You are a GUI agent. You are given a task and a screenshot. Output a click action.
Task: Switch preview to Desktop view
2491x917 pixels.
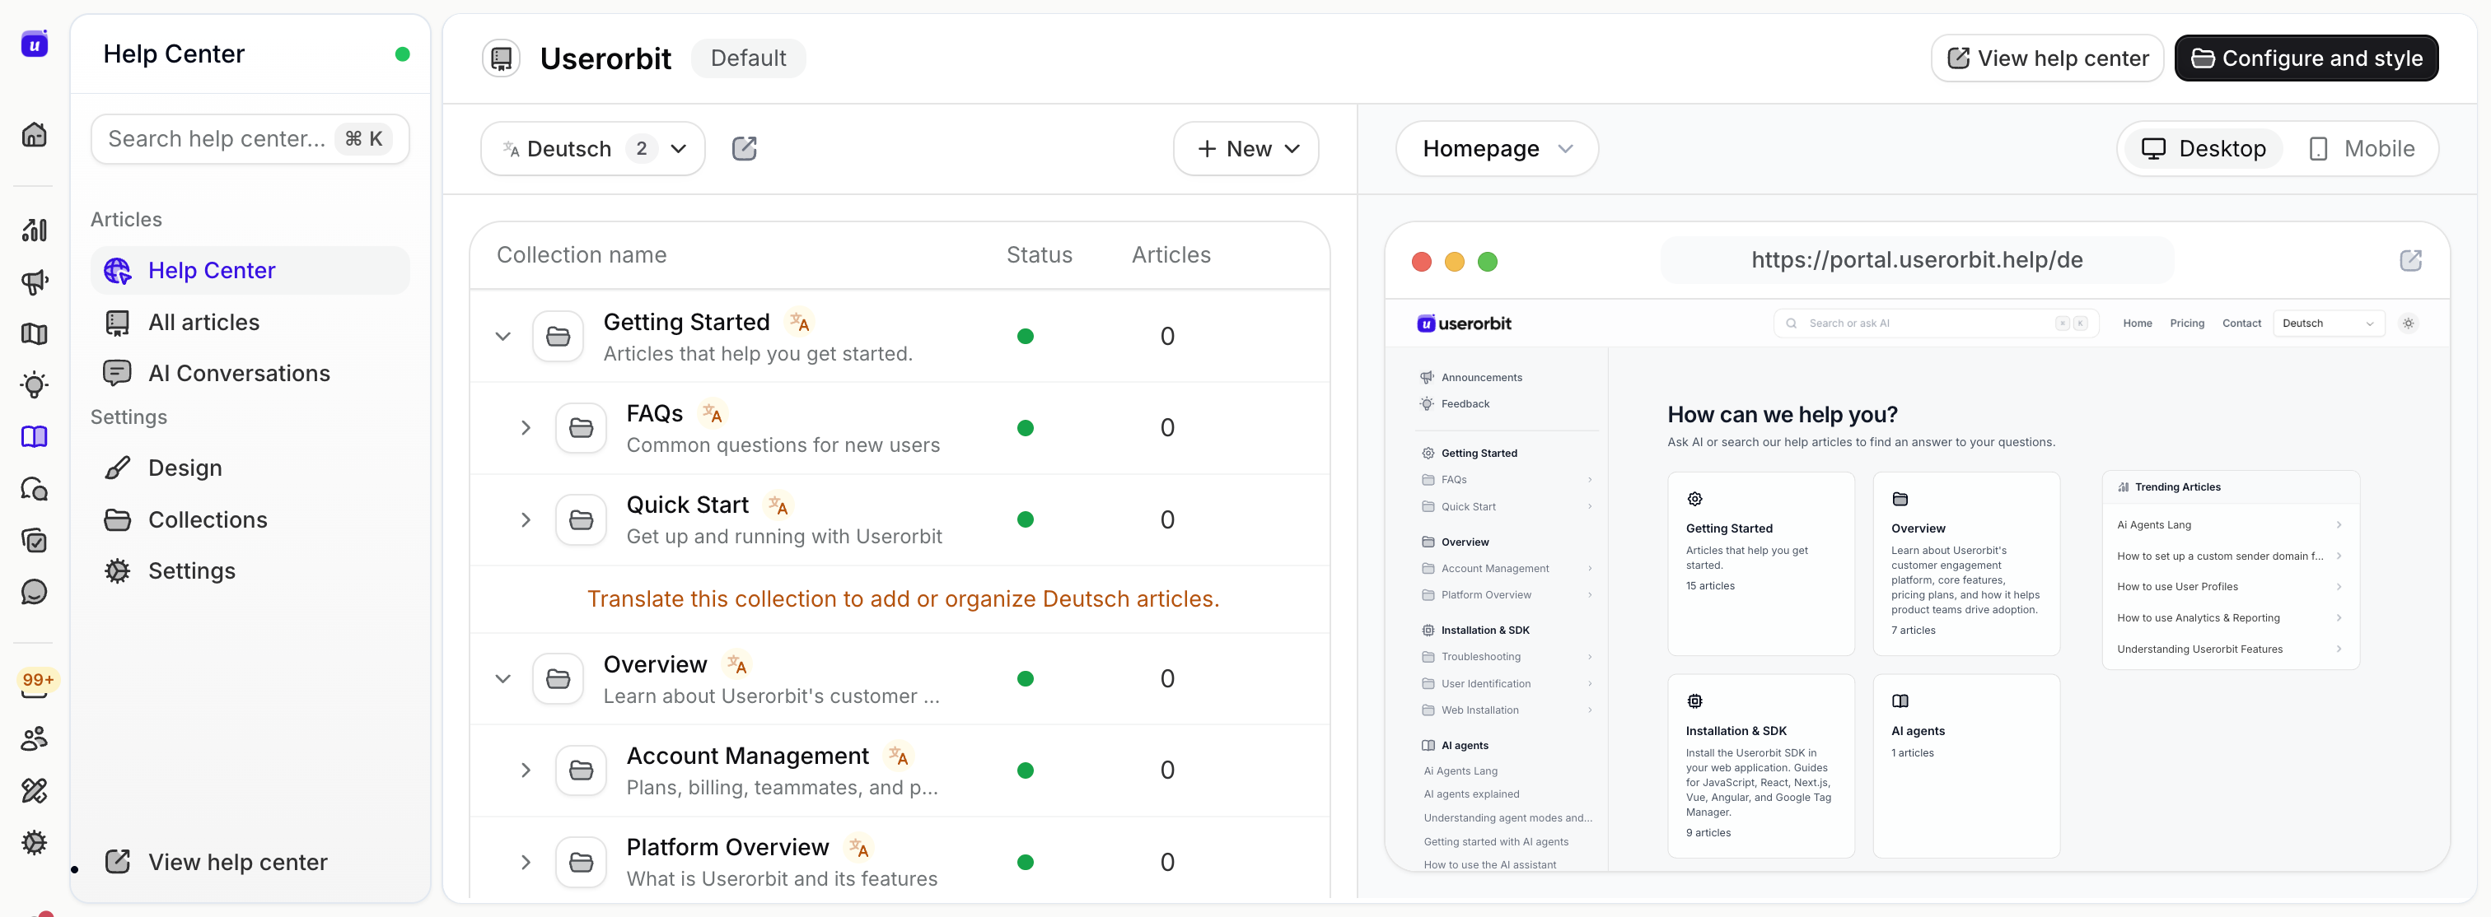click(x=2203, y=149)
